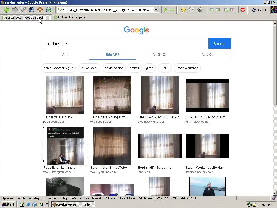Click the 'serdar yapma' suggestion chip
This screenshot has width=277, height=208.
114,68
